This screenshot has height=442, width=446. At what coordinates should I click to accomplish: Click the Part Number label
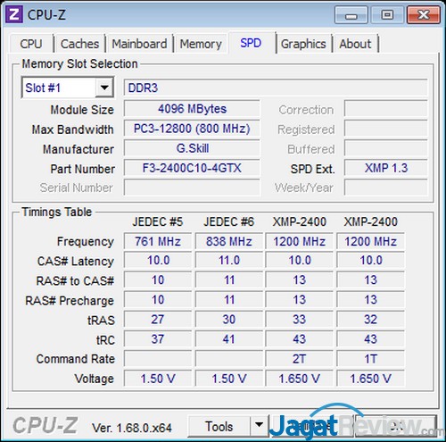pos(83,169)
